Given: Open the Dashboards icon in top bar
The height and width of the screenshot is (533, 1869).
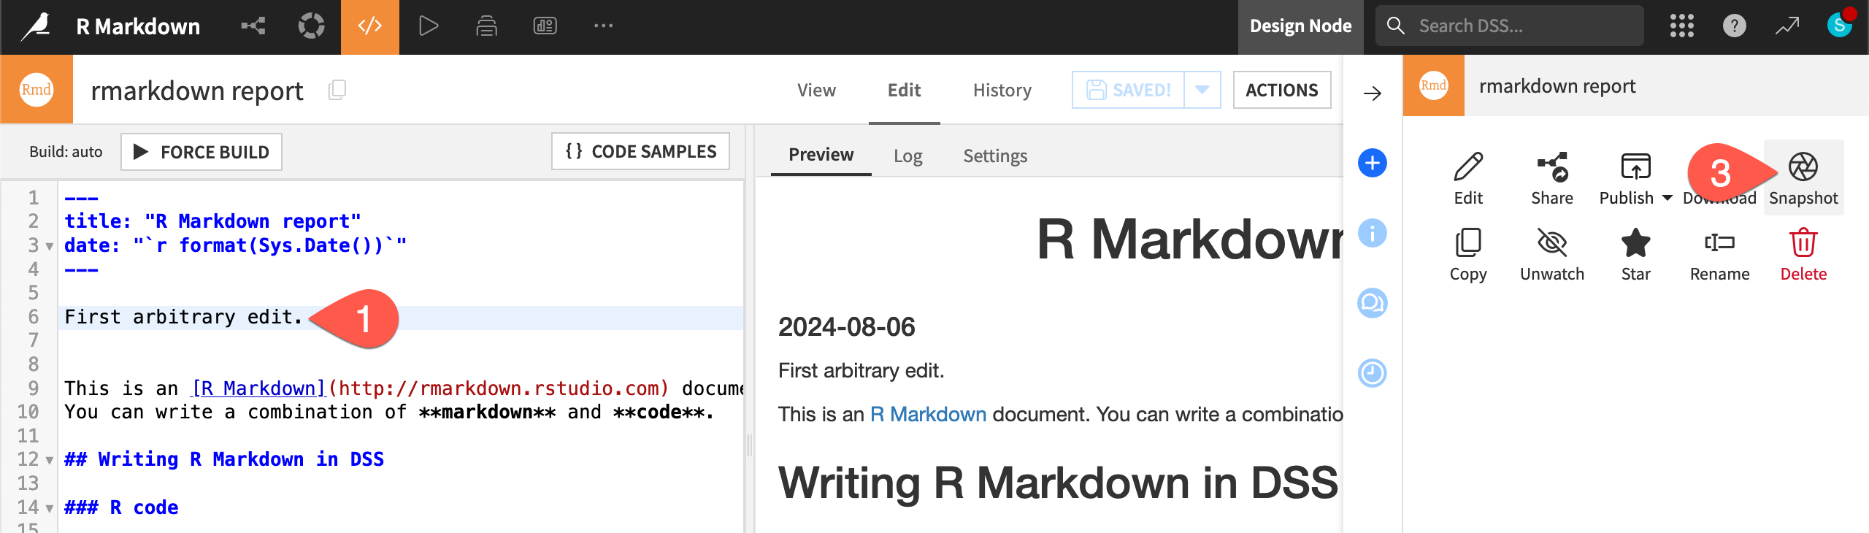Looking at the screenshot, I should click(545, 26).
